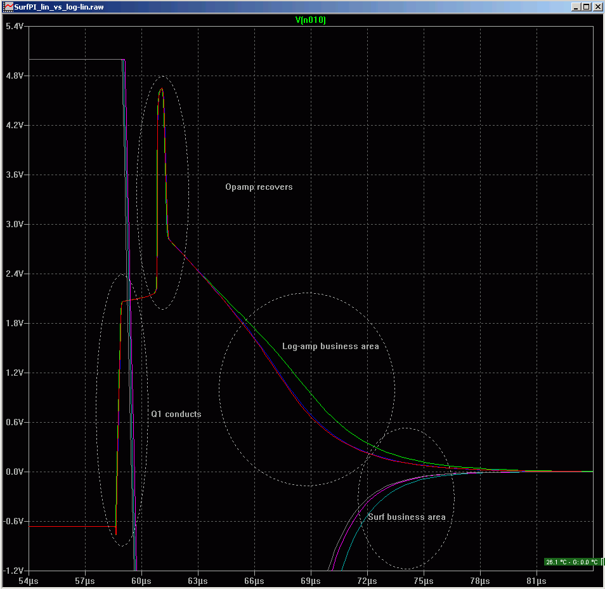Click the title bar file name

[x=58, y=7]
